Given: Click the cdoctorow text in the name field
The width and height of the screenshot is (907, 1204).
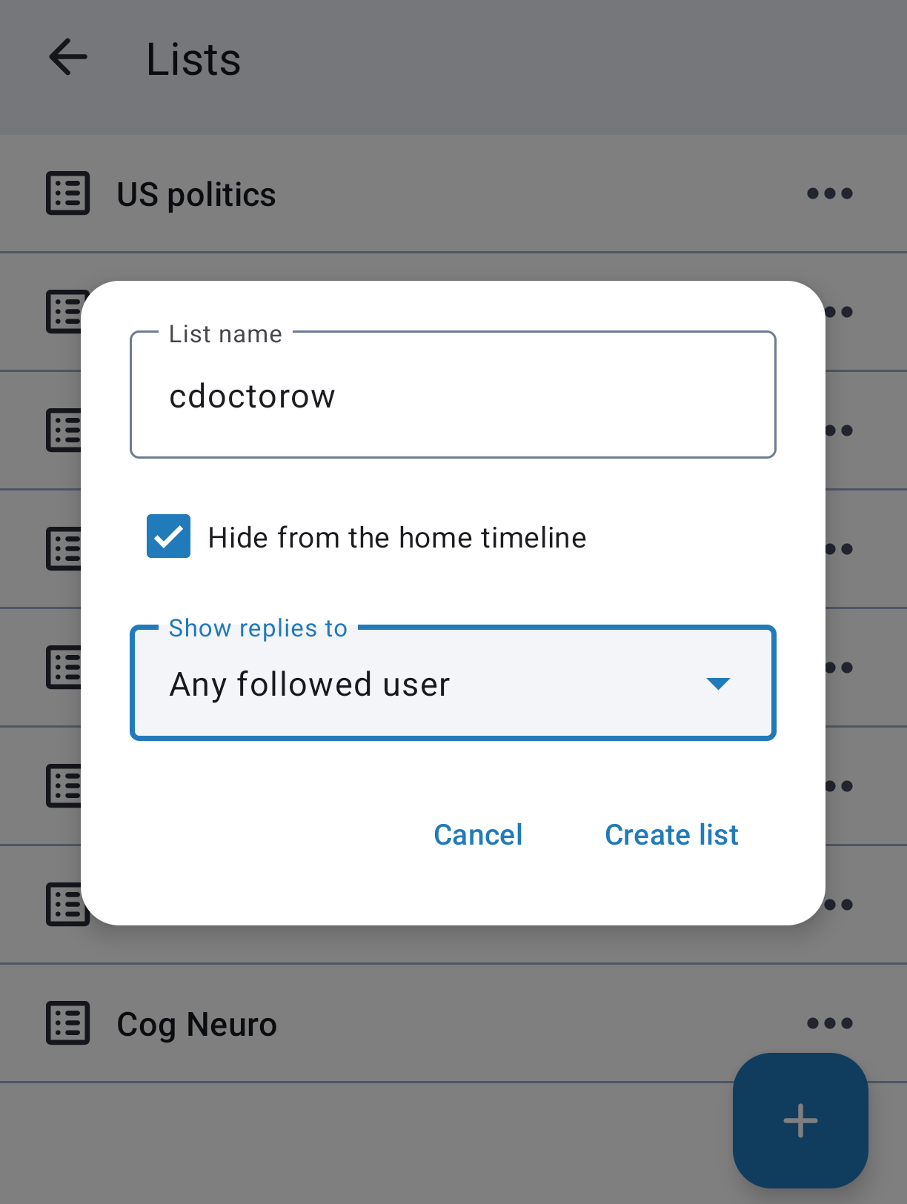Looking at the screenshot, I should click(x=252, y=396).
